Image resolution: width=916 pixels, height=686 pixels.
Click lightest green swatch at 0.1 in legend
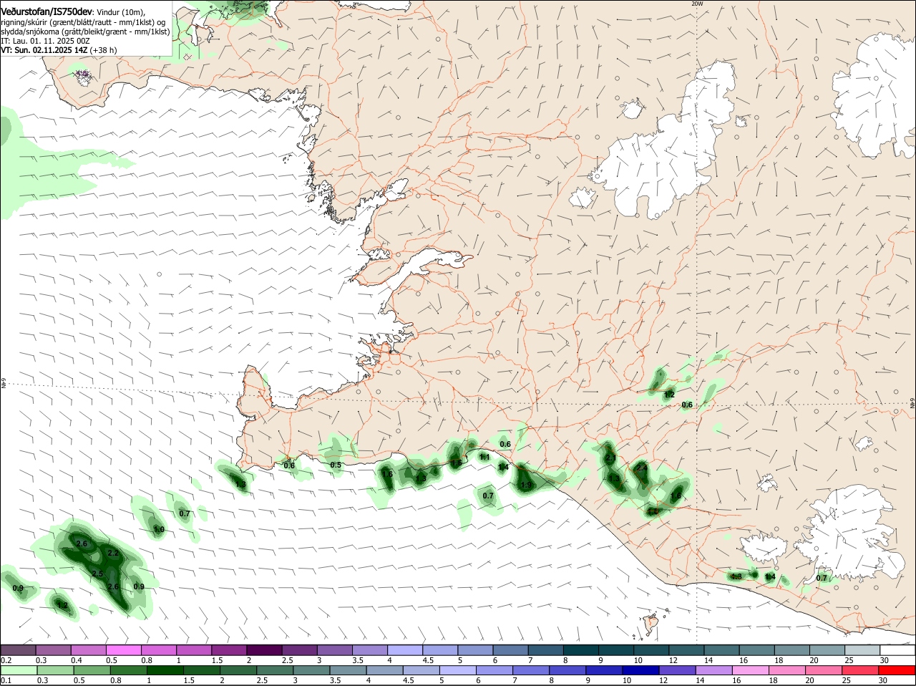(x=18, y=670)
